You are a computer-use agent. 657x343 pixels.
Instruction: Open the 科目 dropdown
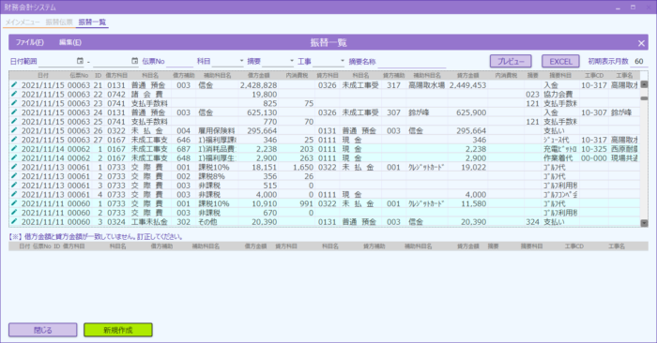pyautogui.click(x=241, y=61)
